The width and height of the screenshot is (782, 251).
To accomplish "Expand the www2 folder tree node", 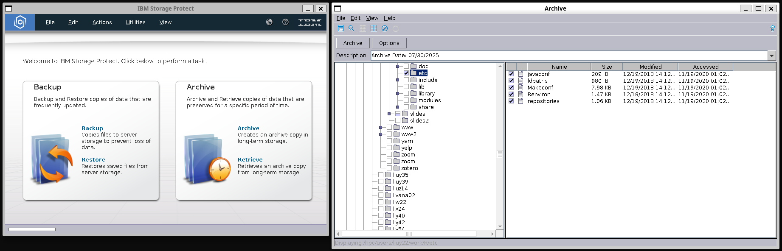I will coord(381,134).
